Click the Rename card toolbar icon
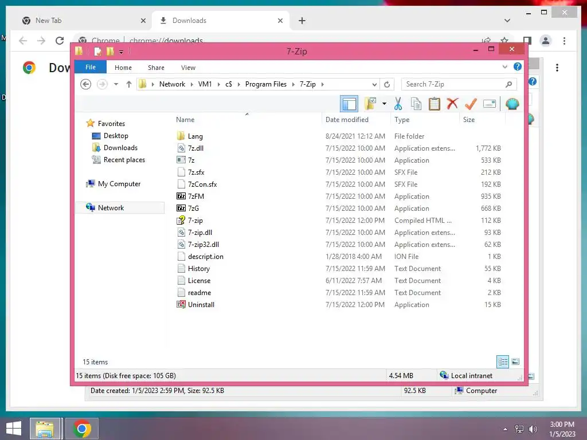 (490, 104)
